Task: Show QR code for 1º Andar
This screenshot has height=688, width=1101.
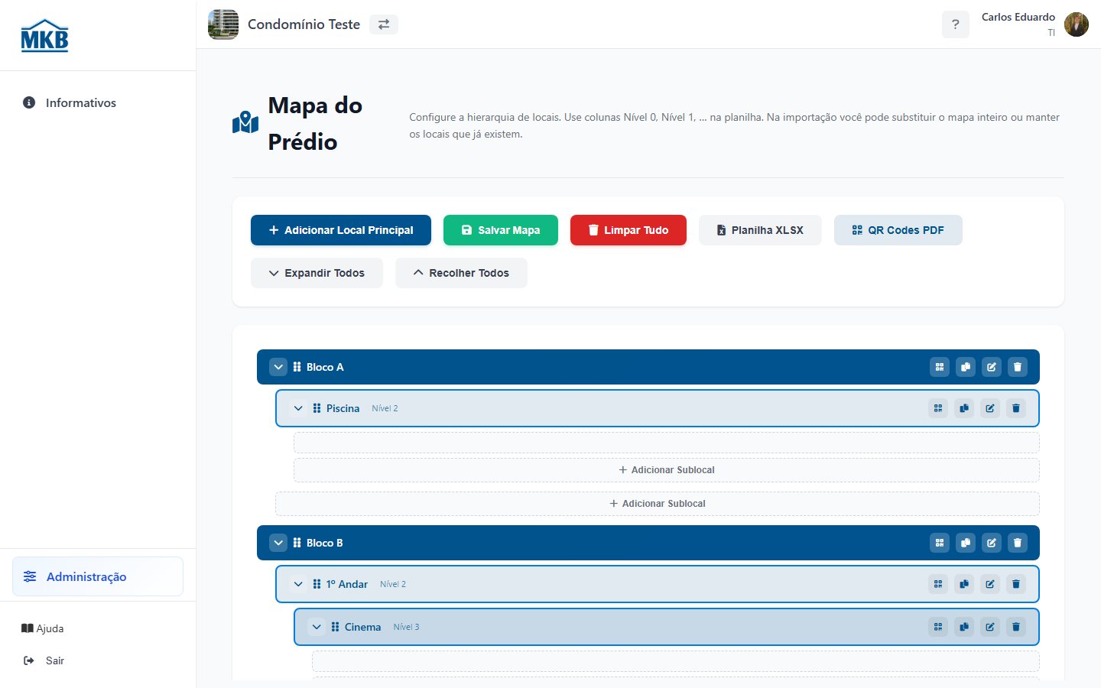Action: click(938, 584)
